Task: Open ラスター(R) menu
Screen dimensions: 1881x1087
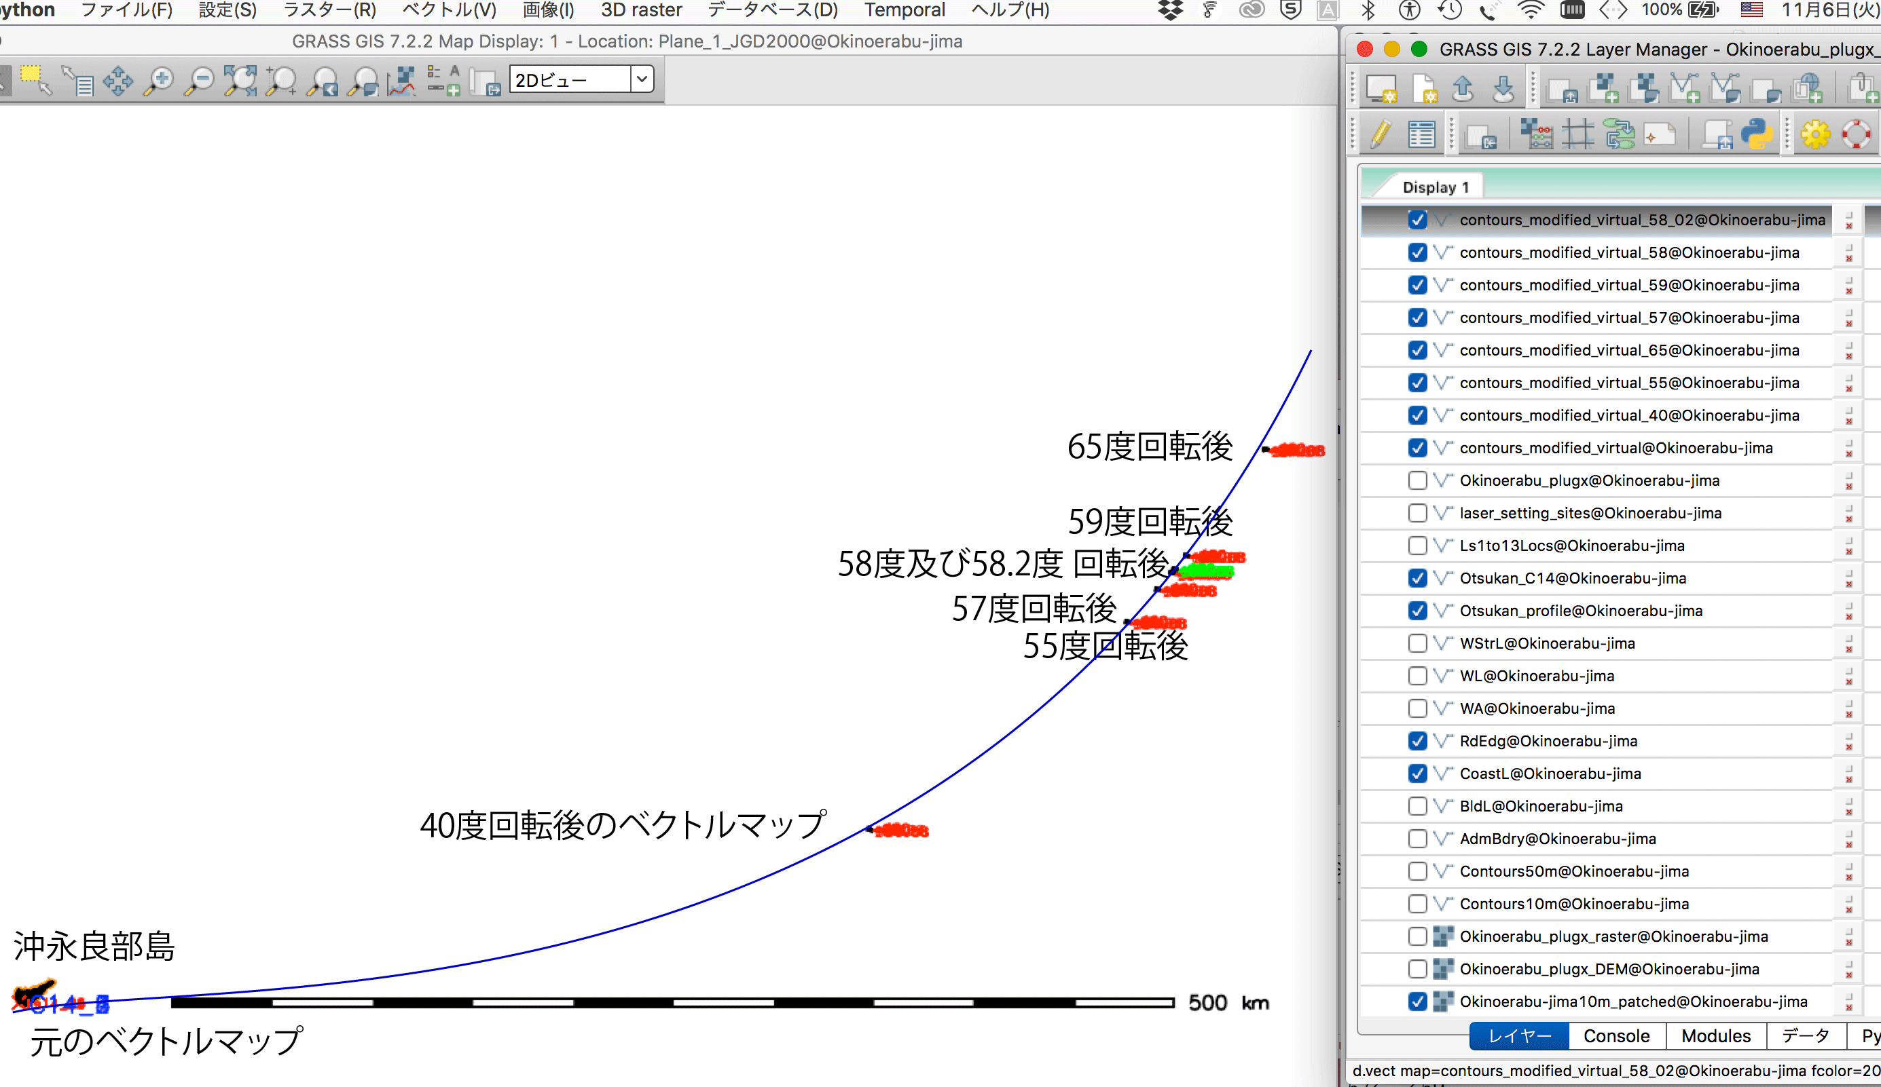Action: (x=329, y=10)
